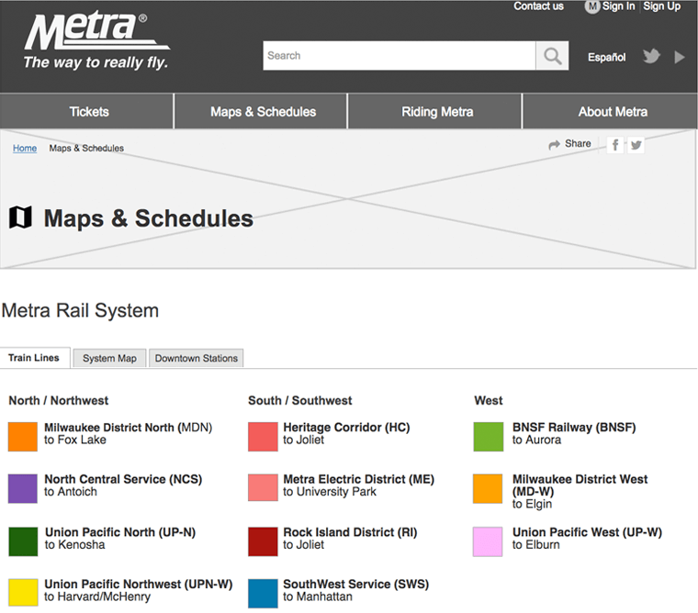Click the play arrow icon beside the Twitter bird

point(680,57)
